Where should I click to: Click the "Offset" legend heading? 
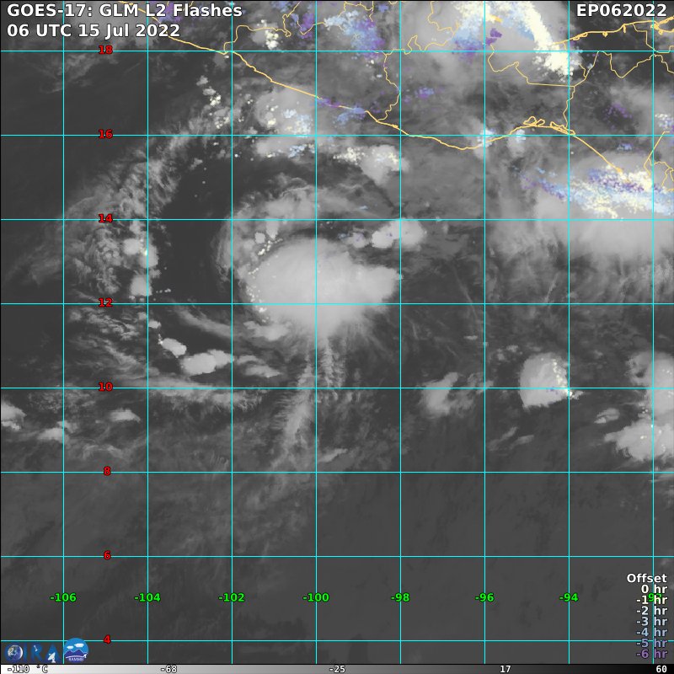(x=646, y=578)
